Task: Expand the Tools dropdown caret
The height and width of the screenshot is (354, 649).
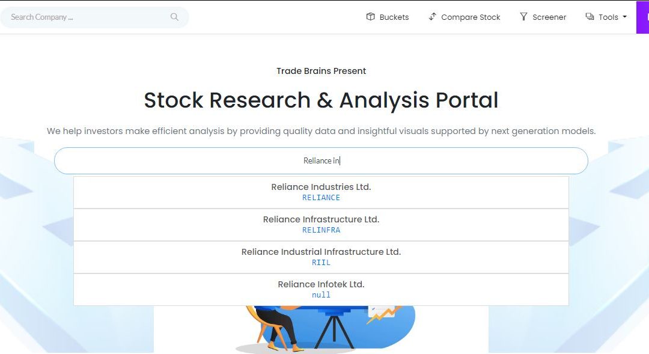Action: pyautogui.click(x=624, y=17)
